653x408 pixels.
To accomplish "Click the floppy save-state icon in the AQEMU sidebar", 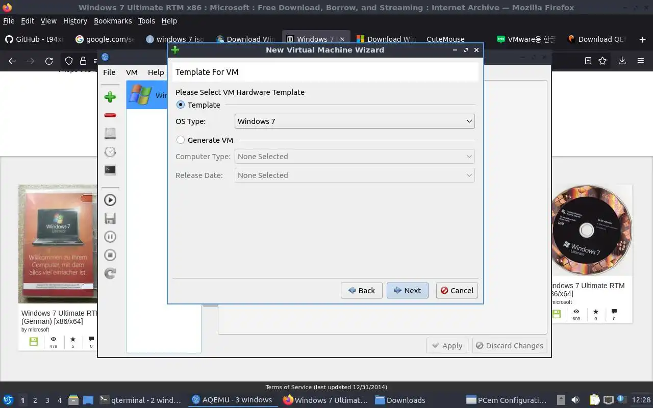I will coord(110,218).
